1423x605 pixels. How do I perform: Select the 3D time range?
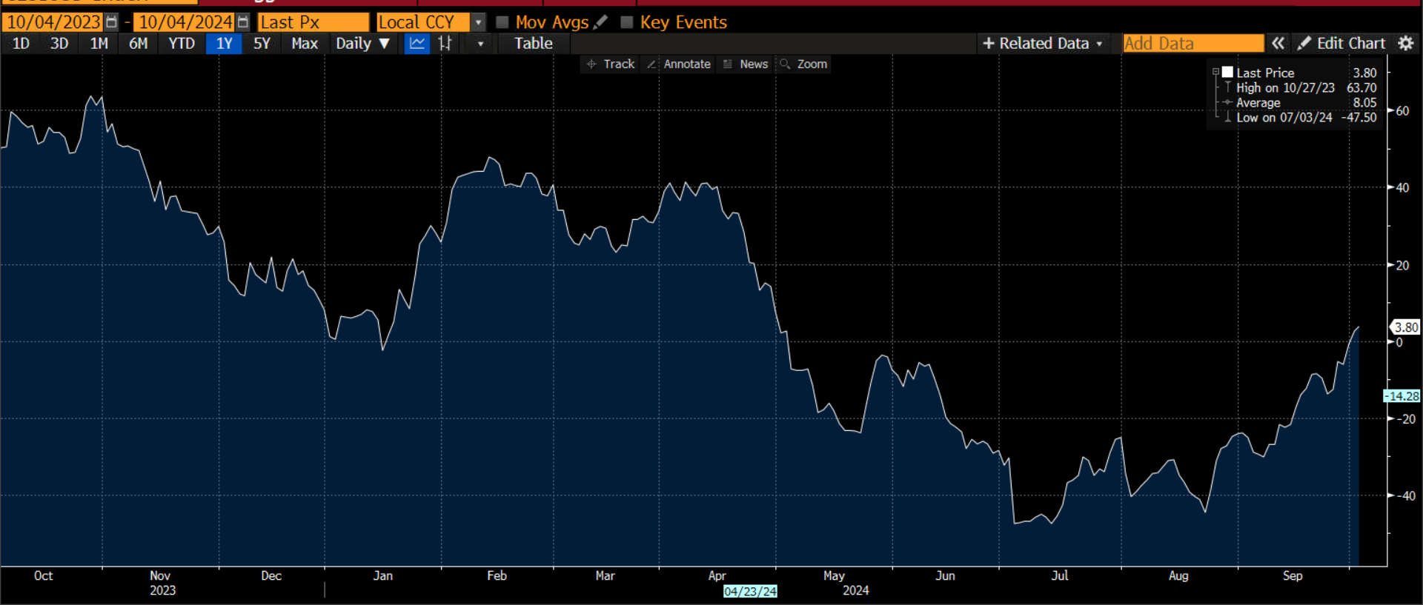pyautogui.click(x=59, y=44)
